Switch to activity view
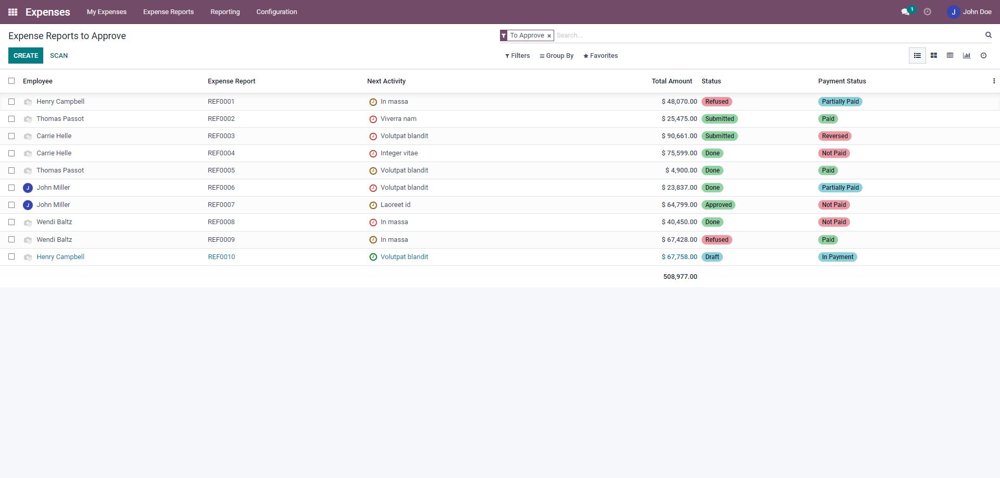Viewport: 1000px width, 478px height. tap(983, 56)
